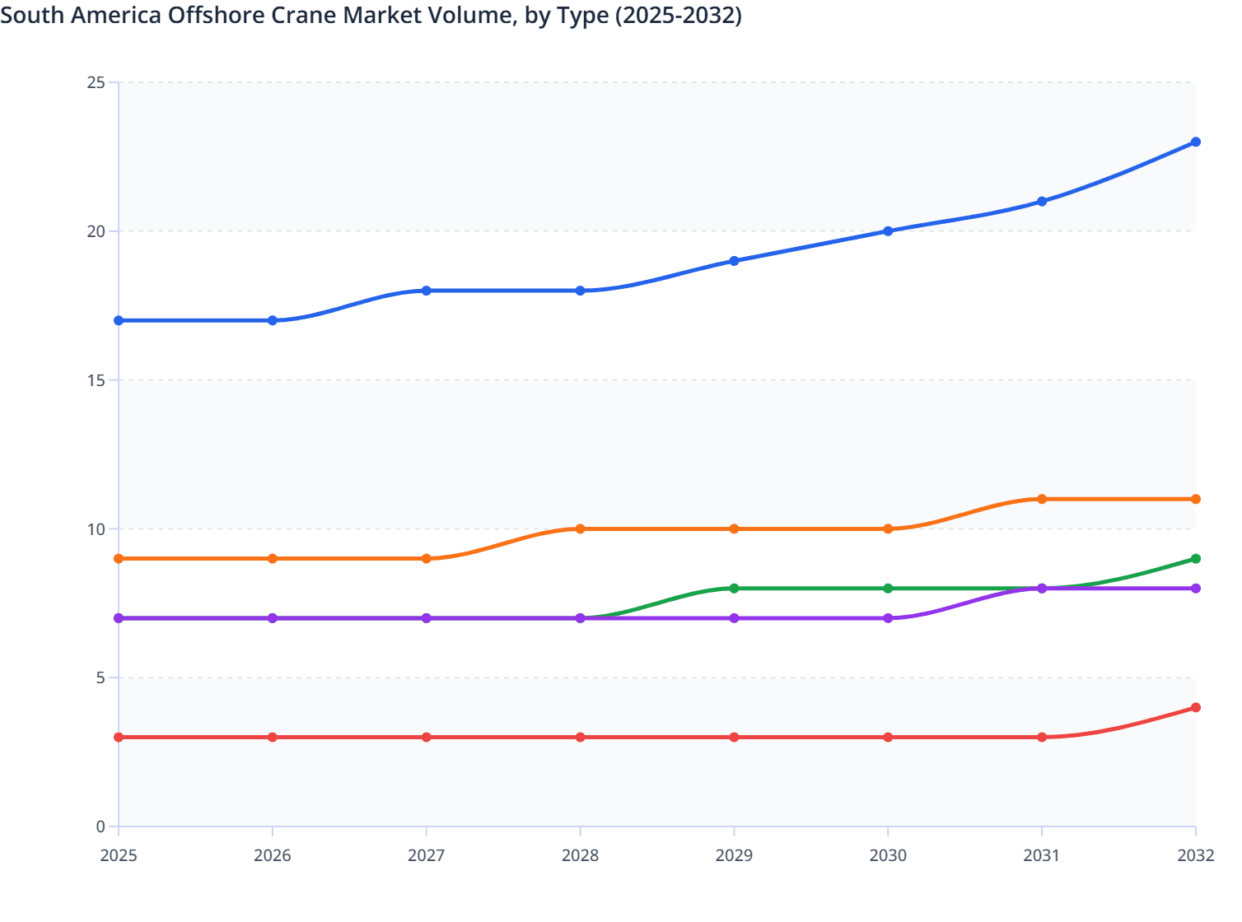Select the 2025 label on the x-axis

[118, 856]
